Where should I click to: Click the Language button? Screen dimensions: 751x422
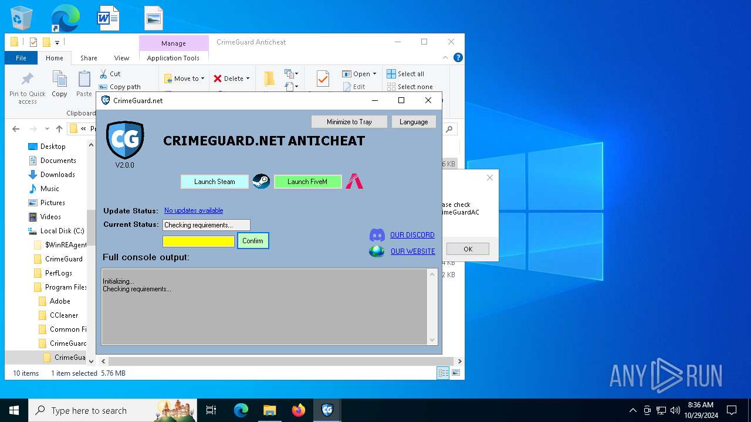(x=414, y=122)
